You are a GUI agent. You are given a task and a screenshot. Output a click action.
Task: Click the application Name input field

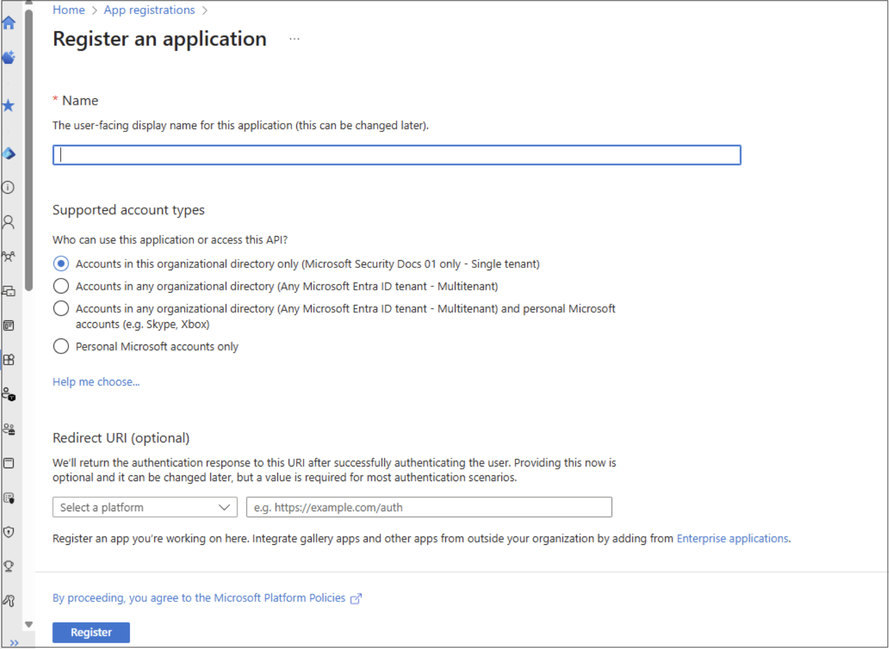coord(396,154)
